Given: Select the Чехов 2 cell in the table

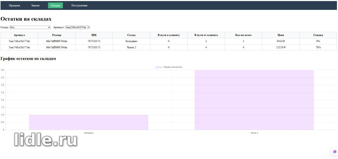Looking at the screenshot, I should click(x=131, y=47).
